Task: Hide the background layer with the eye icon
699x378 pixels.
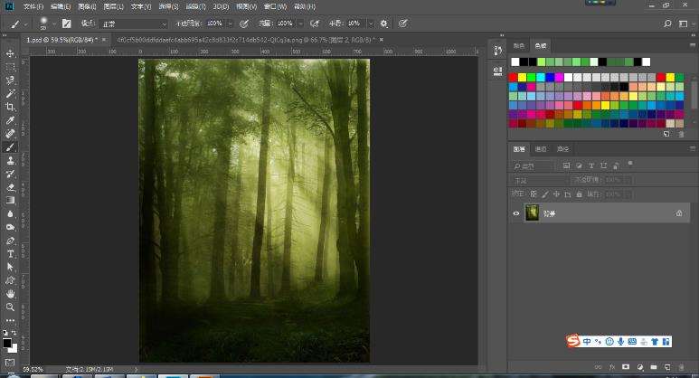Action: click(x=516, y=213)
